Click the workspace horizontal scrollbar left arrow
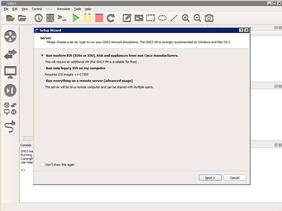Viewport: 282px width, 211px height. point(22,138)
